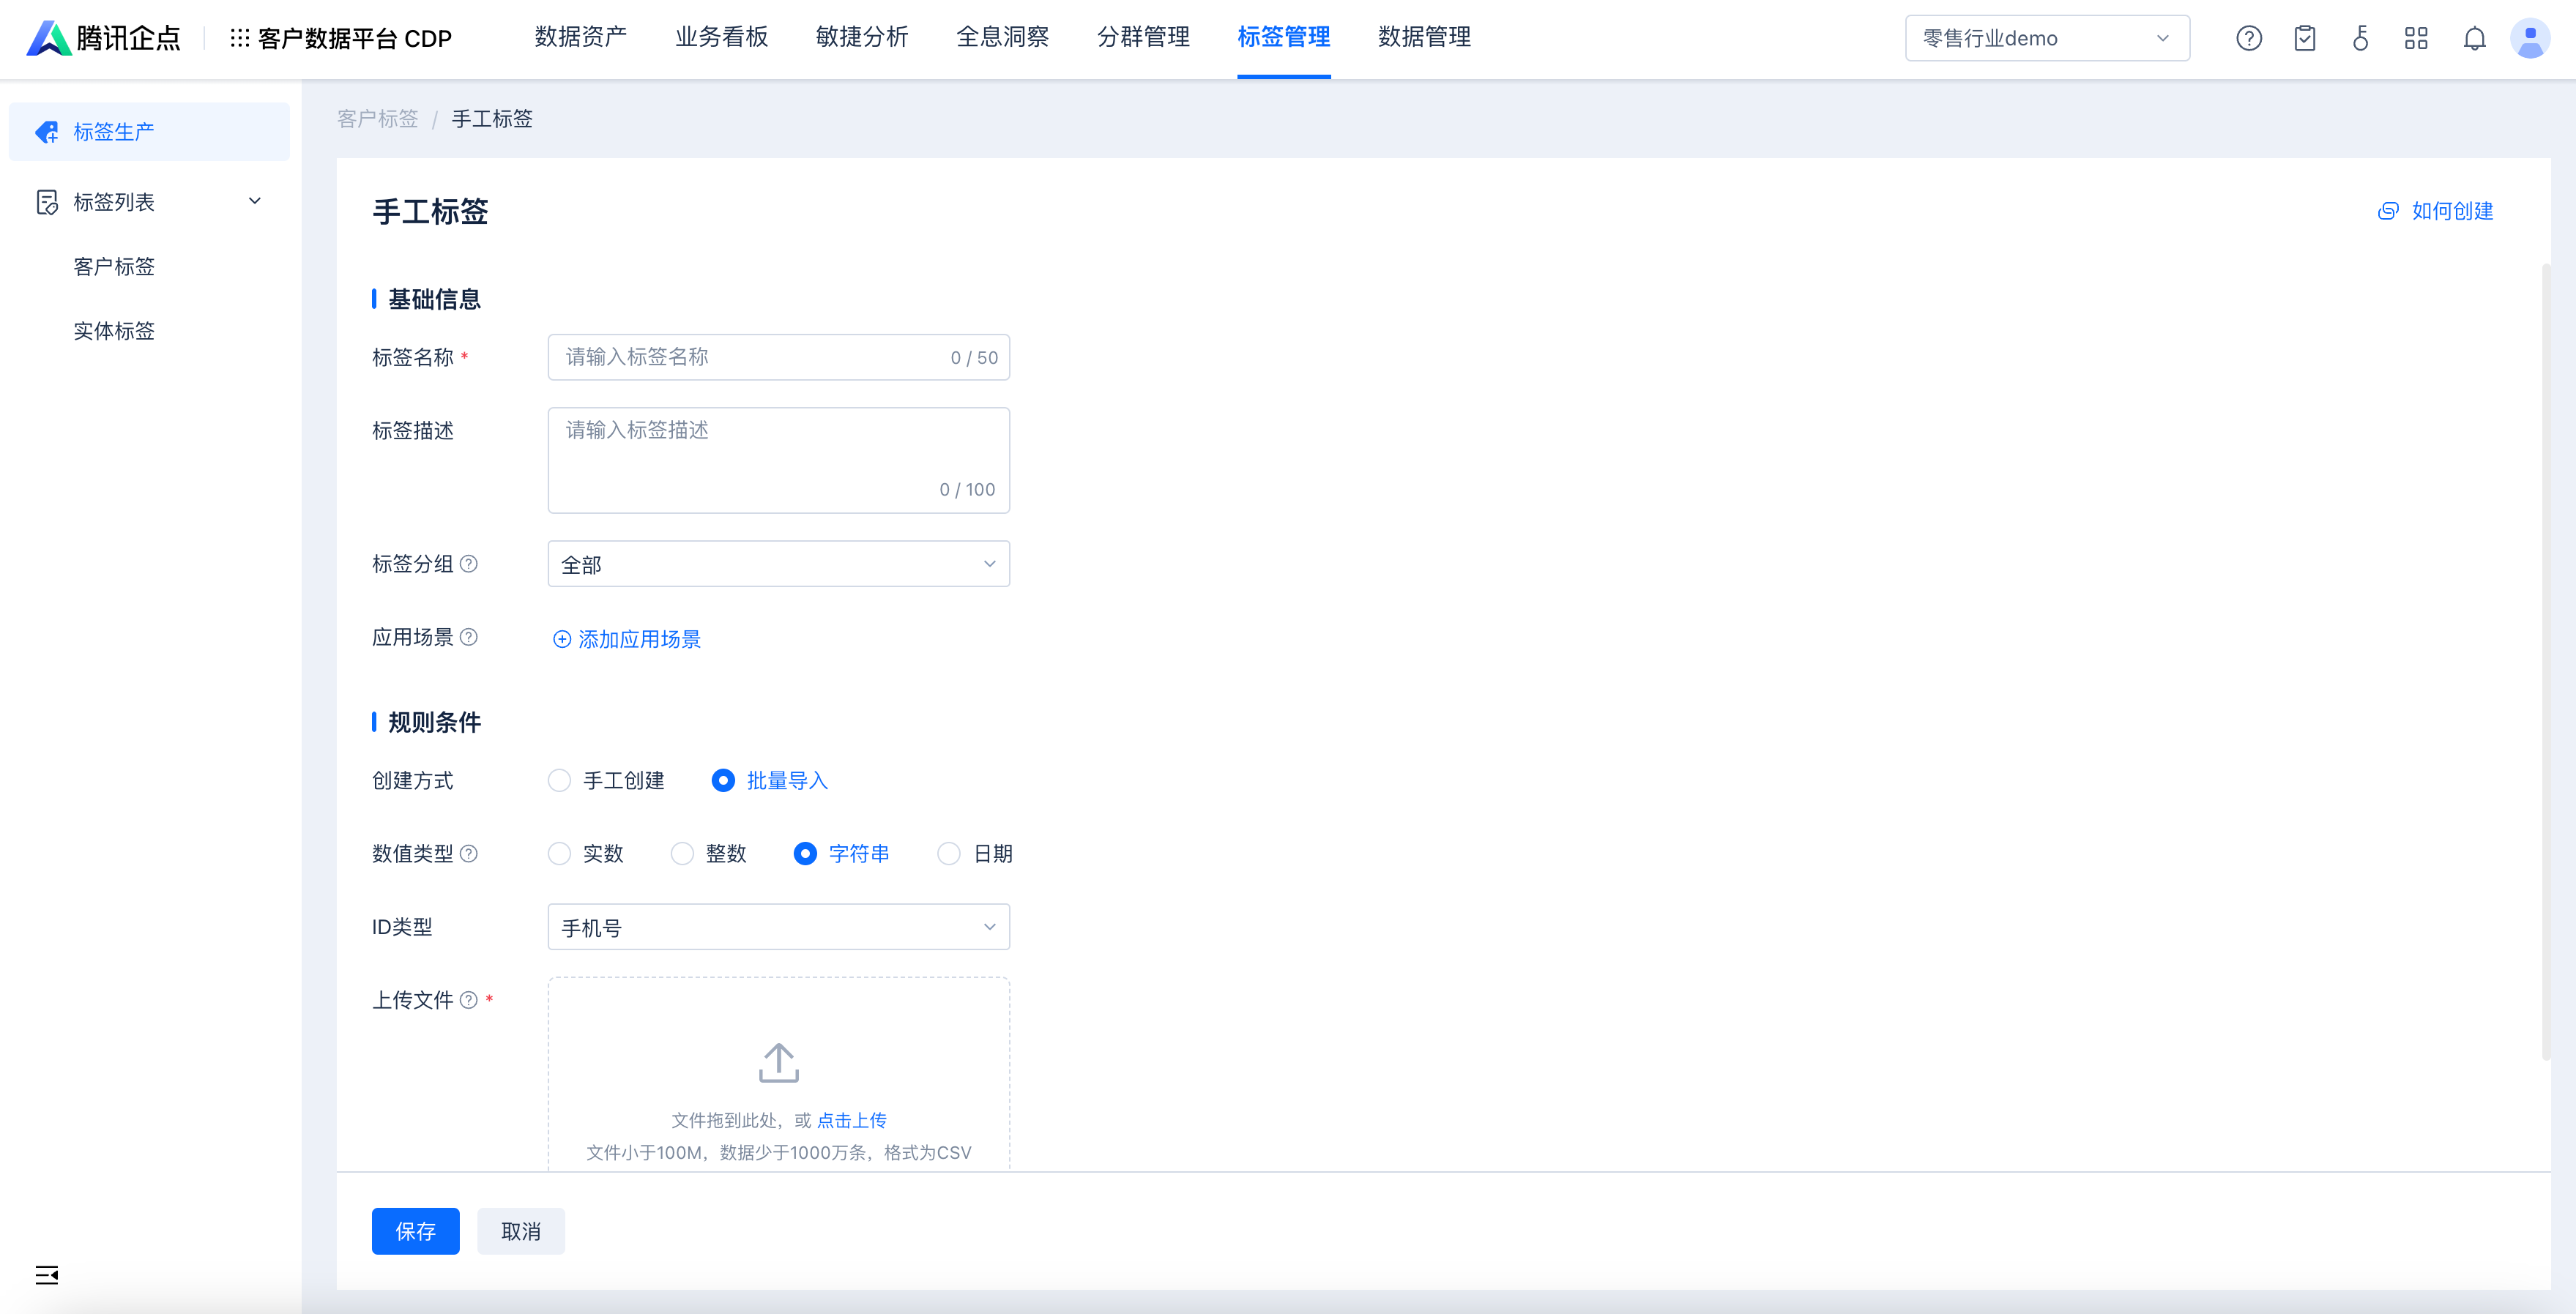Screen dimensions: 2576x1314
Task: Click the vertical scrollbar of the form
Action: pos(2545,660)
